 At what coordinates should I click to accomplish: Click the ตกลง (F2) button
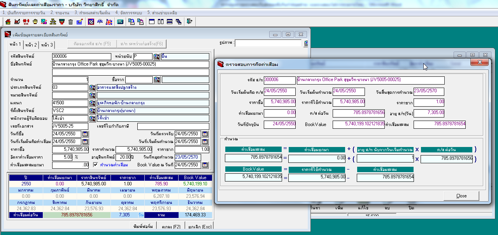tap(171, 227)
